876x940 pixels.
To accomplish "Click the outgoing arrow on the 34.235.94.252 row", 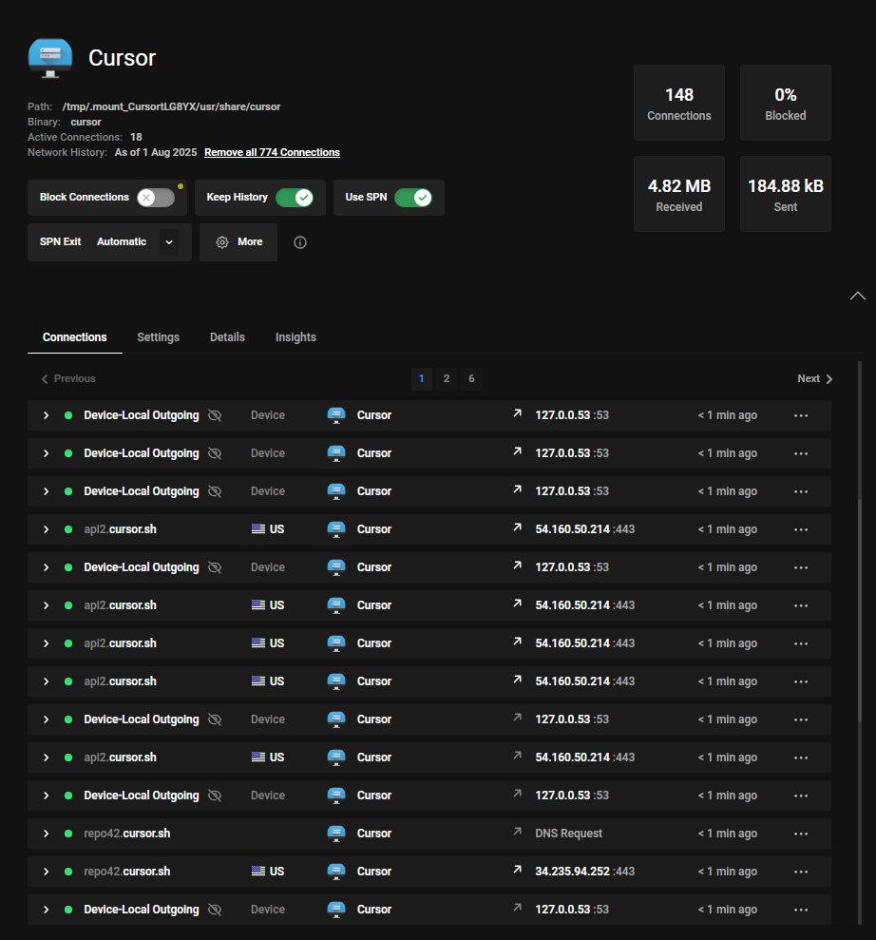I will click(517, 870).
